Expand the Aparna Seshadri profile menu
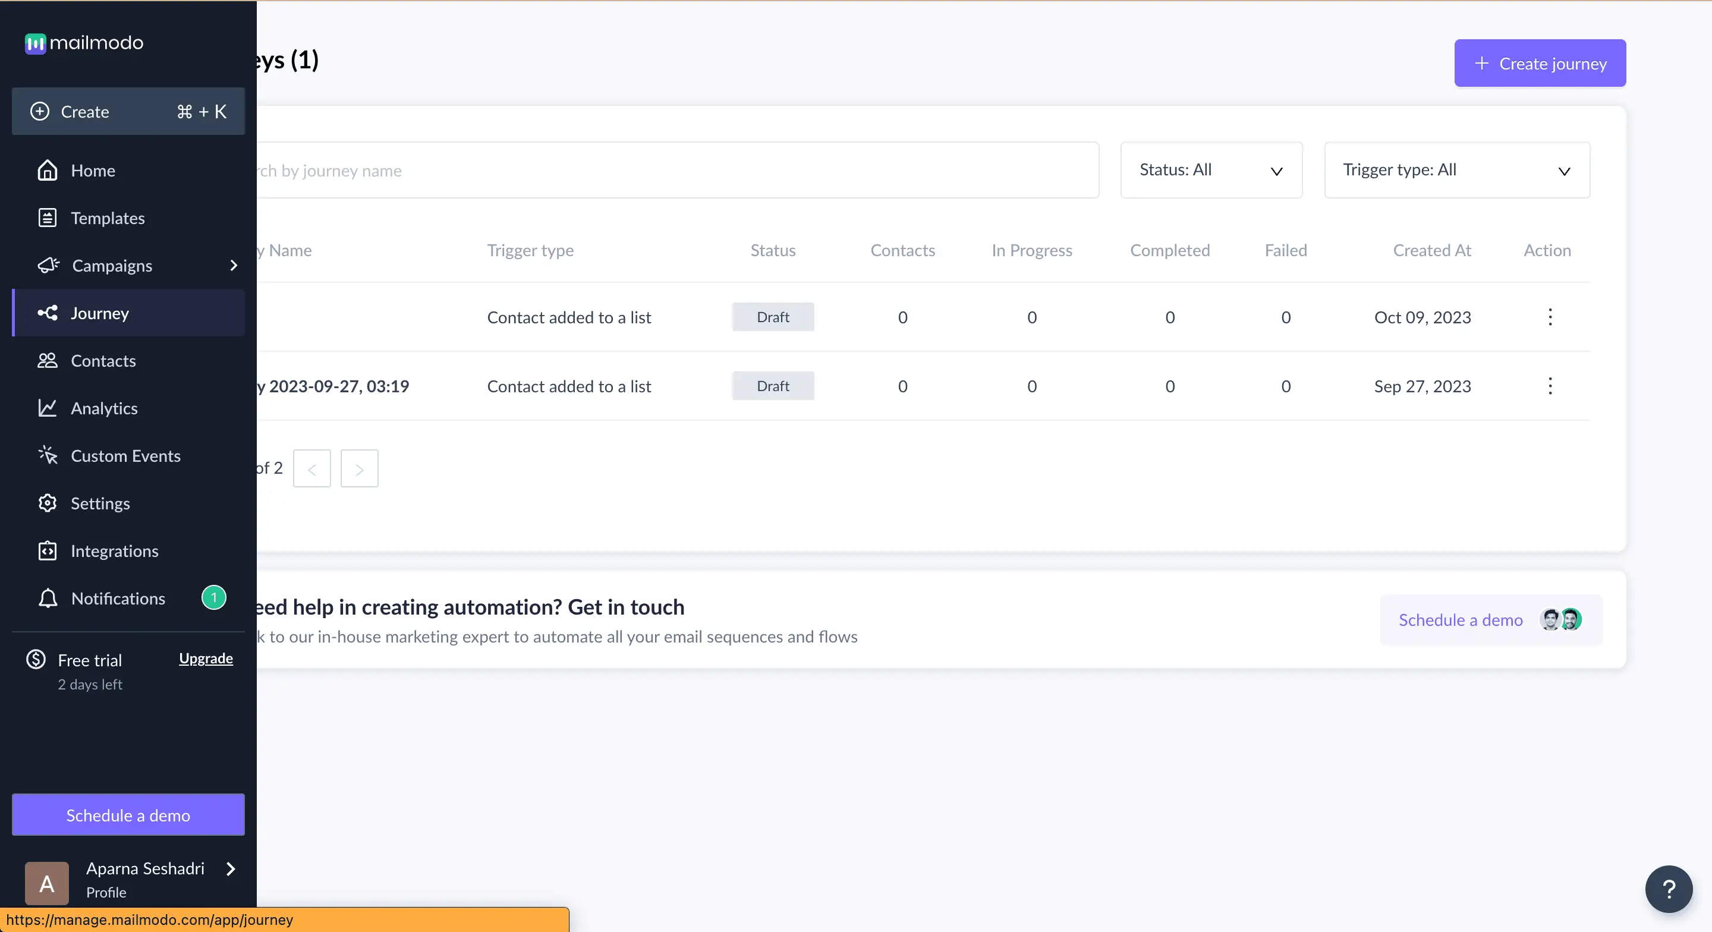 click(x=230, y=870)
